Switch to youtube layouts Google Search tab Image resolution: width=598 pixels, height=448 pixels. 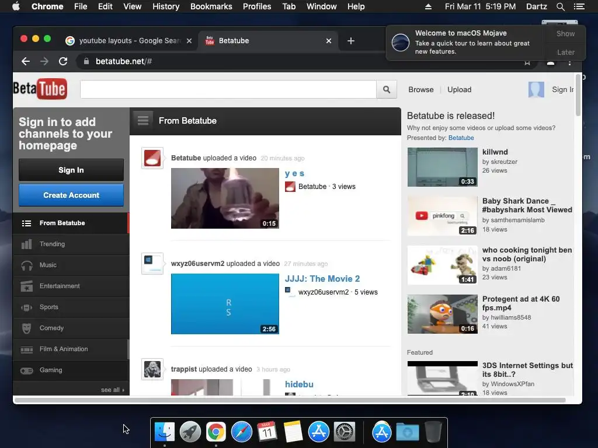tap(128, 41)
